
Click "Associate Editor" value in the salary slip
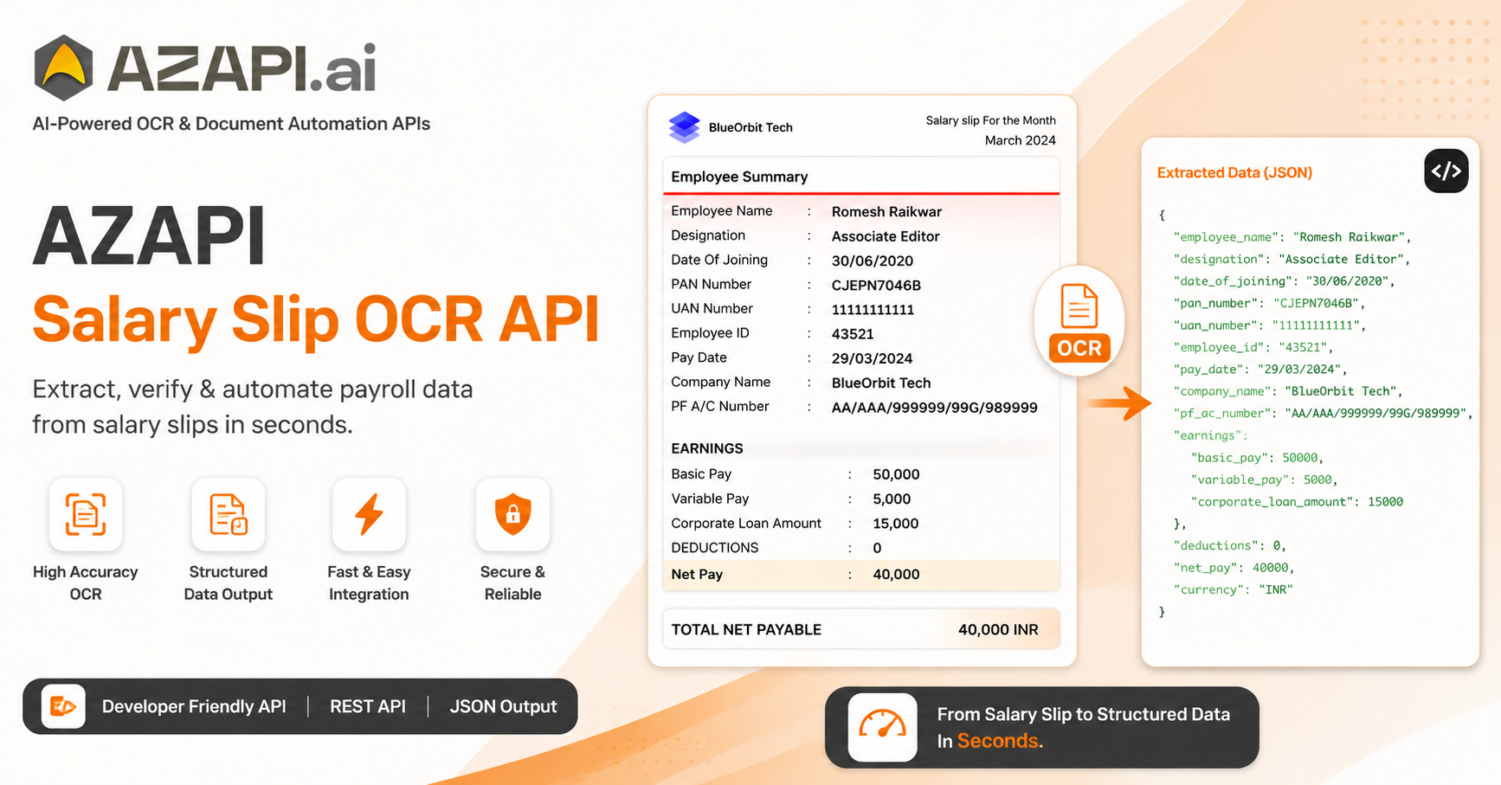(886, 236)
